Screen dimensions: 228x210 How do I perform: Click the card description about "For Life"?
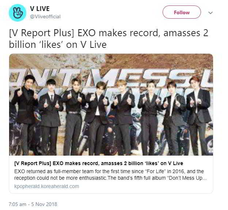pyautogui.click(x=109, y=171)
